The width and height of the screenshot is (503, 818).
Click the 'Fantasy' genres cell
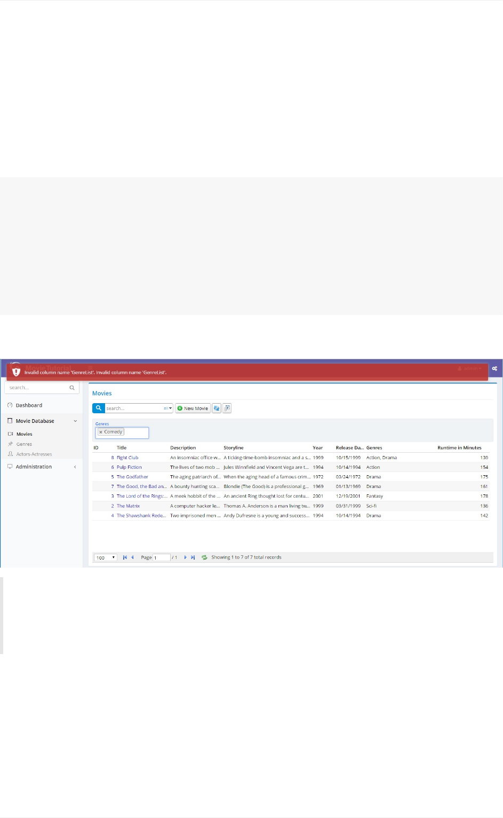(x=374, y=496)
